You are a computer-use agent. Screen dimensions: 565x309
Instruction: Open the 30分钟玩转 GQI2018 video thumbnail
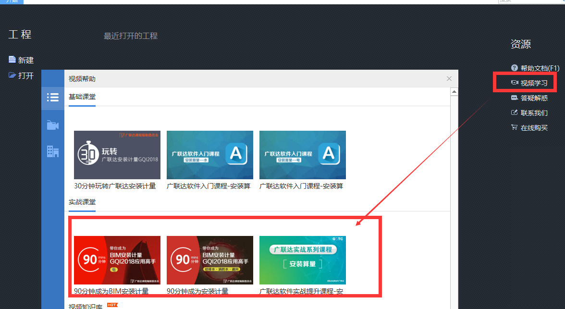tap(117, 155)
